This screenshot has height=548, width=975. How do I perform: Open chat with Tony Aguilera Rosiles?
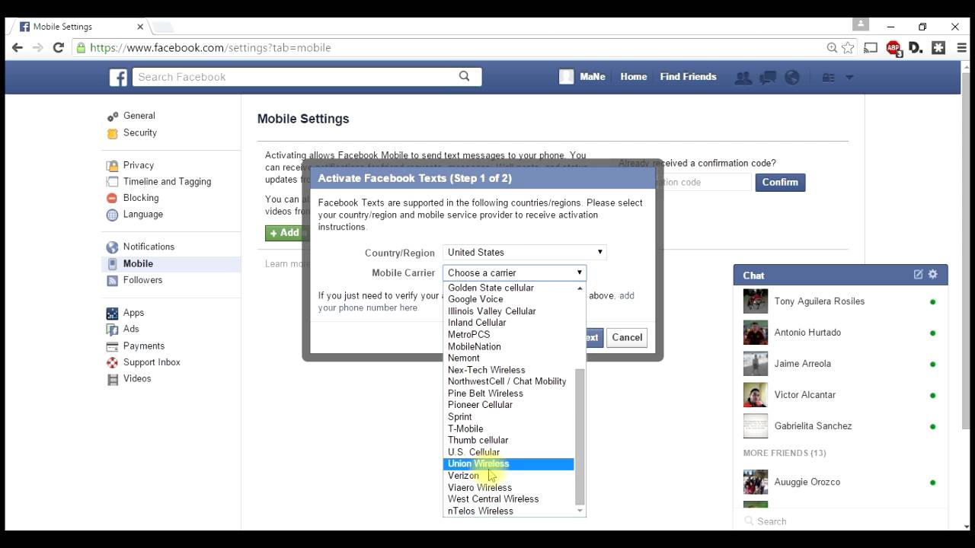tap(840, 301)
